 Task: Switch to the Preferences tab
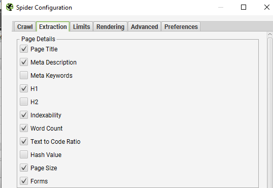[181, 27]
